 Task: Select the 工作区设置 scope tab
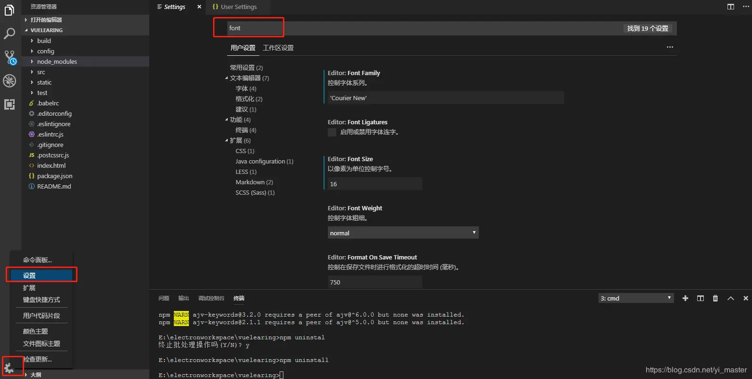[x=278, y=48]
